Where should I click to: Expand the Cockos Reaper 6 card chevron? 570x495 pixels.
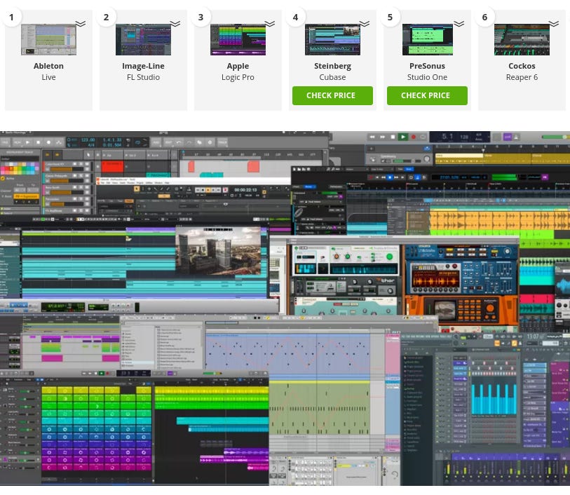pyautogui.click(x=554, y=24)
